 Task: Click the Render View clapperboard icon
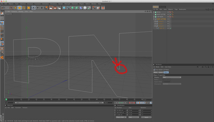tap(51, 8)
